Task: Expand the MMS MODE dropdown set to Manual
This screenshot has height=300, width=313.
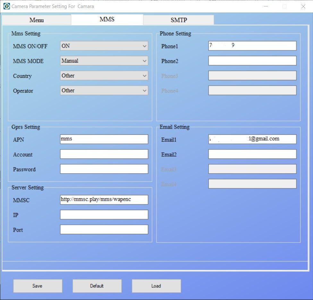Action: point(104,61)
